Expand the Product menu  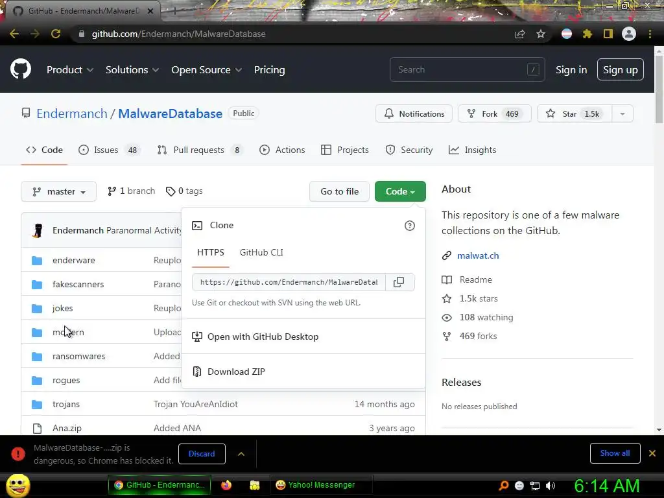tap(70, 70)
